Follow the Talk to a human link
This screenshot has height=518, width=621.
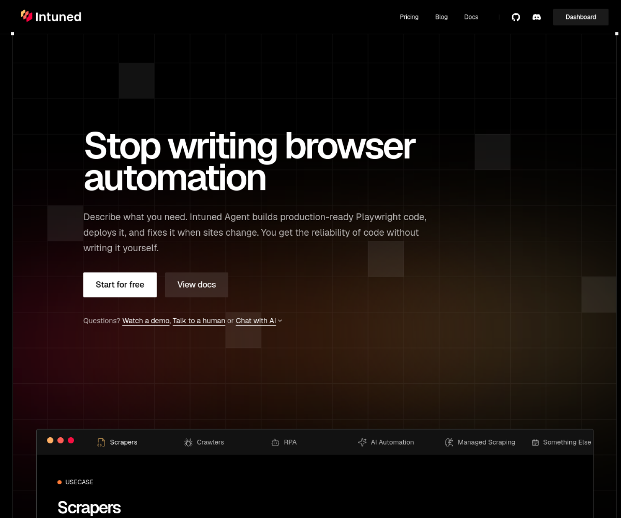coord(199,321)
